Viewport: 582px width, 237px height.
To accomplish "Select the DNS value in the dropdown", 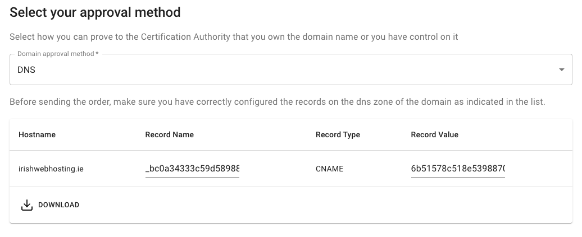I will pos(26,70).
